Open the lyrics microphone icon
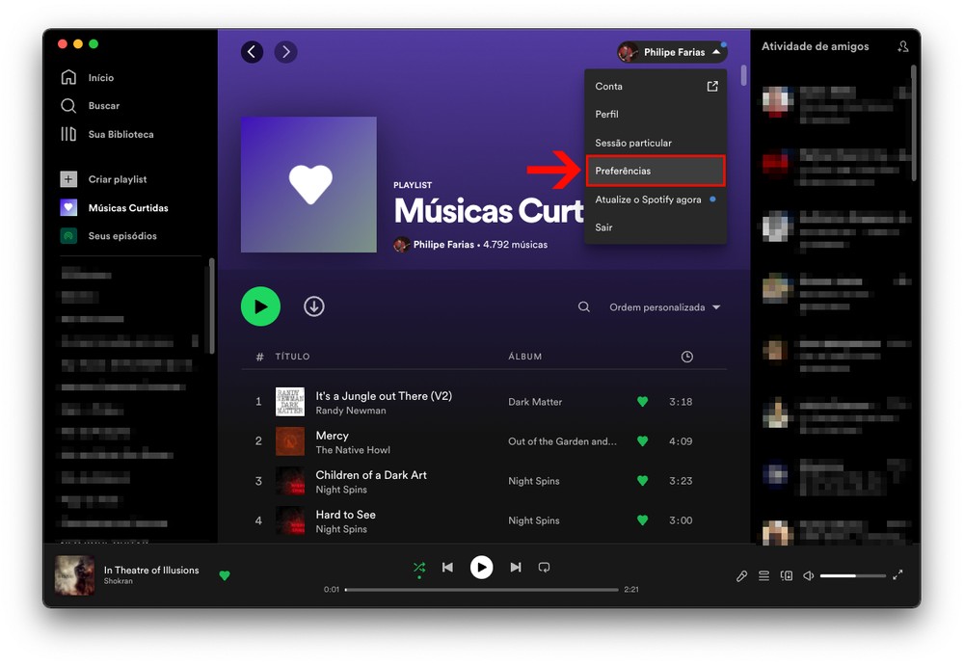964x665 pixels. click(741, 575)
